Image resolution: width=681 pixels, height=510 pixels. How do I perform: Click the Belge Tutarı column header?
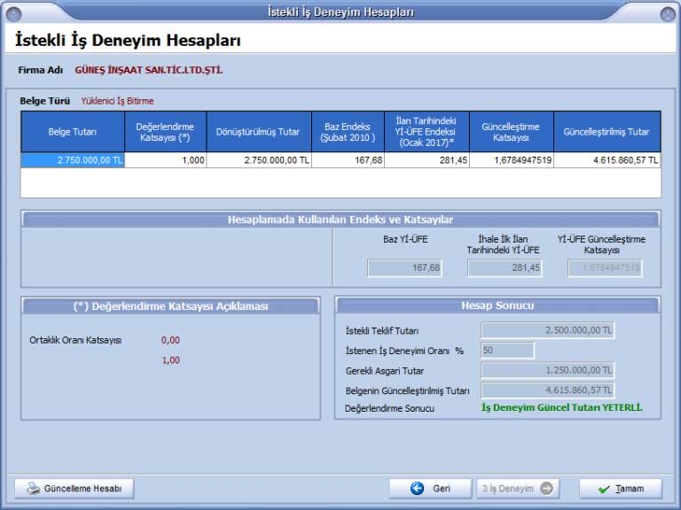tap(73, 132)
